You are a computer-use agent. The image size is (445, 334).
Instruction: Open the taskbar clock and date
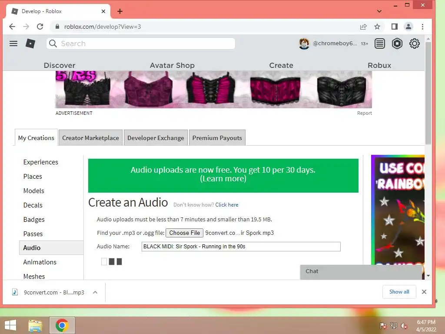tap(426, 326)
